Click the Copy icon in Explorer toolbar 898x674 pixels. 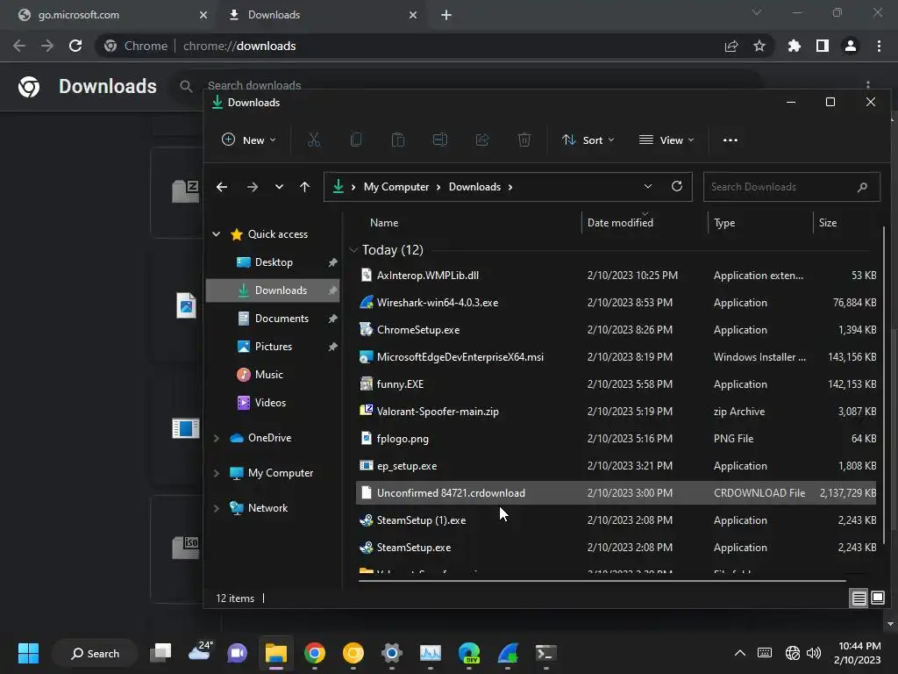(x=356, y=140)
